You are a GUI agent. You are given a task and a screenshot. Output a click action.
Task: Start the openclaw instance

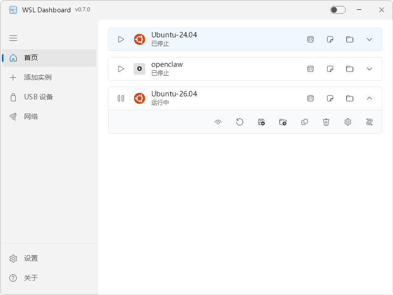coord(121,69)
